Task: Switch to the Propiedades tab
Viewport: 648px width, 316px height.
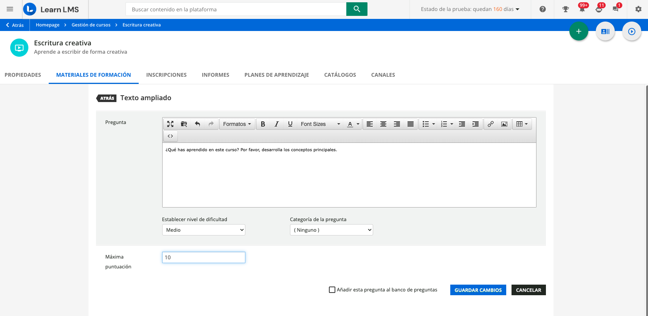Action: pyautogui.click(x=23, y=75)
